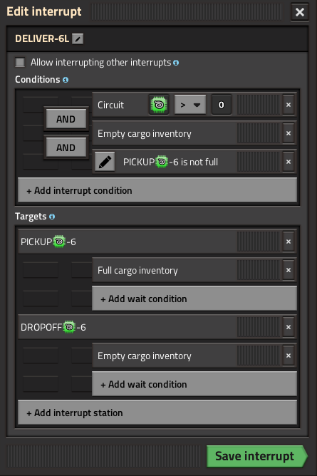Click the circuit constant value field
317x476 pixels.
[222, 105]
